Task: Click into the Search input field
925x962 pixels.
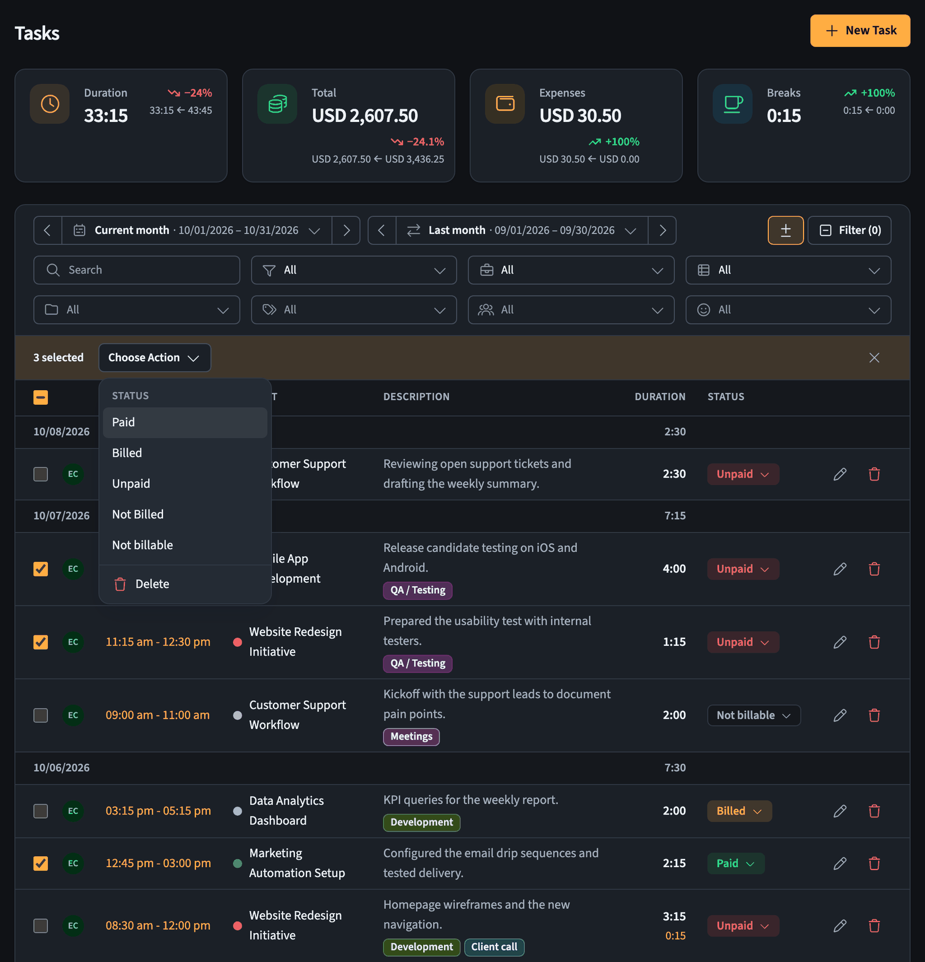Action: coord(136,270)
